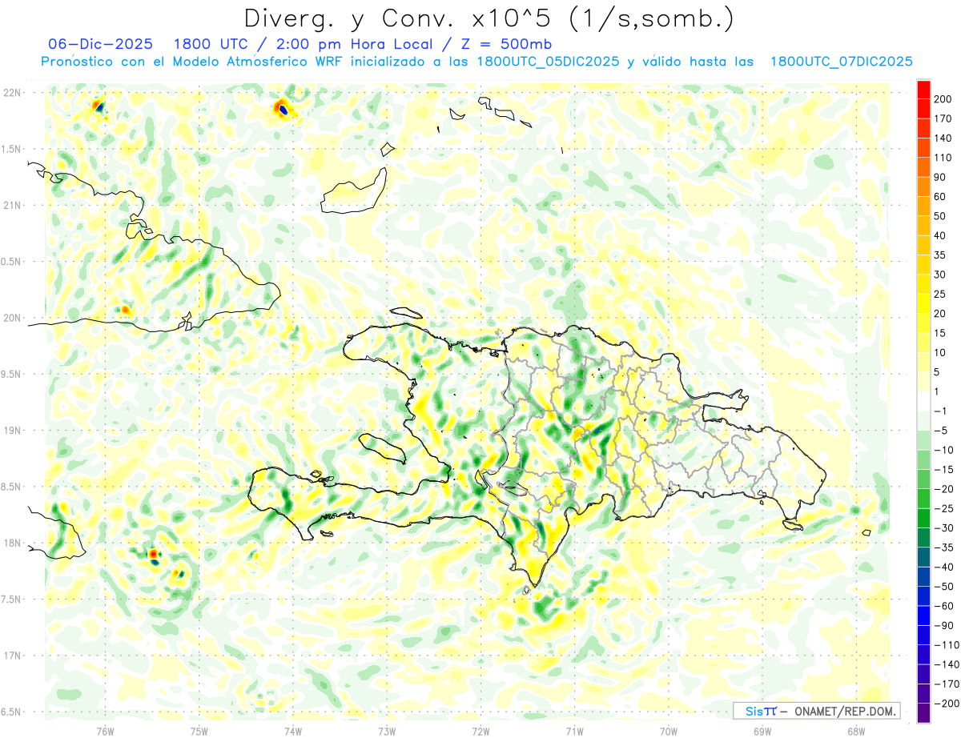Click the "SisTT – ONAMET/REP.DOM." credit box
The image size is (961, 742).
(816, 711)
